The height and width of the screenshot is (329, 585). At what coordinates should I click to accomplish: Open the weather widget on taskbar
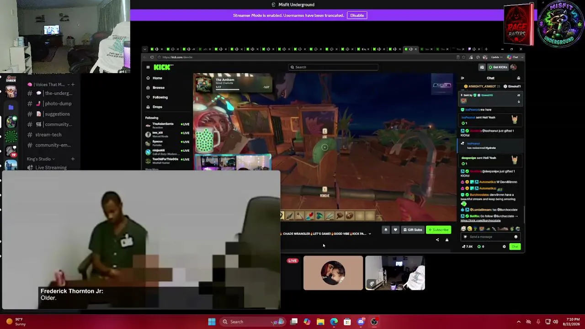[x=15, y=322]
